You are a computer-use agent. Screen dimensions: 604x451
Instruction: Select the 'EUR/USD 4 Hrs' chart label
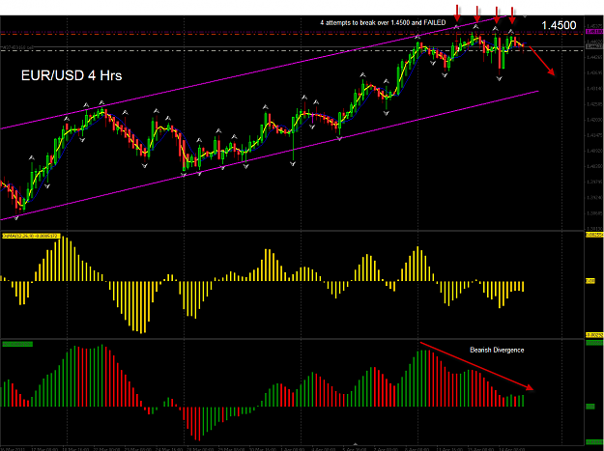pyautogui.click(x=72, y=75)
